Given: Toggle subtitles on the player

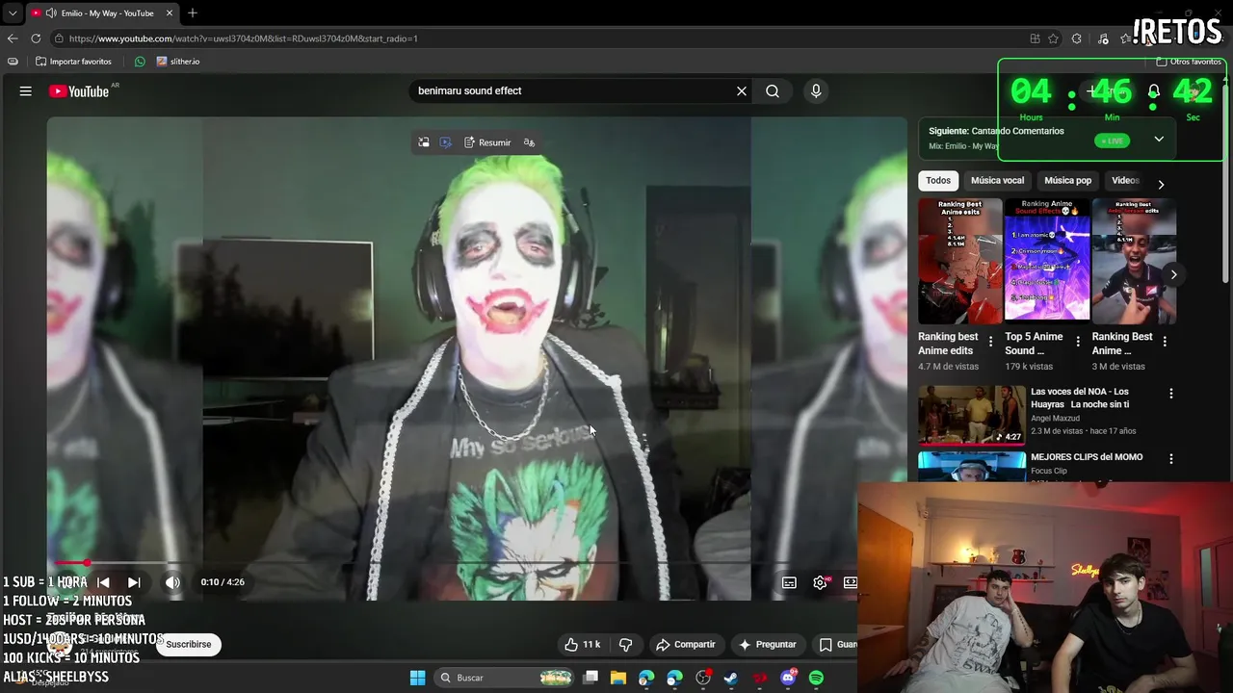Looking at the screenshot, I should pos(789,582).
